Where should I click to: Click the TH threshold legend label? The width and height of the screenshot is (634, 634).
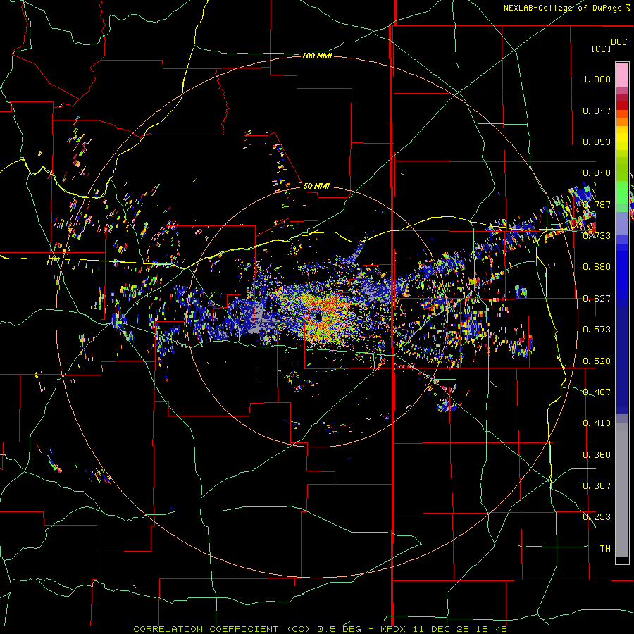tap(605, 549)
